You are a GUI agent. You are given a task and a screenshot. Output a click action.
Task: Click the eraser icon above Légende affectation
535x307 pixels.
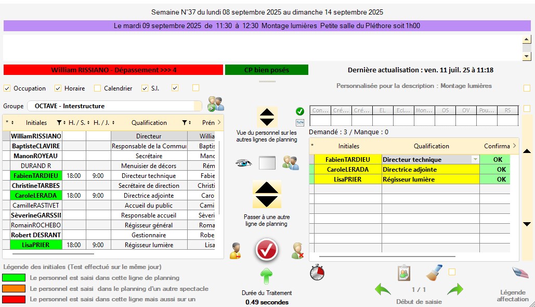tap(520, 273)
